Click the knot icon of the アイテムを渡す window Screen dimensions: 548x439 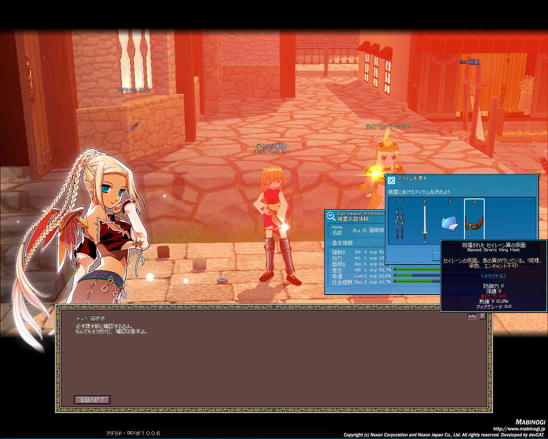(x=391, y=180)
